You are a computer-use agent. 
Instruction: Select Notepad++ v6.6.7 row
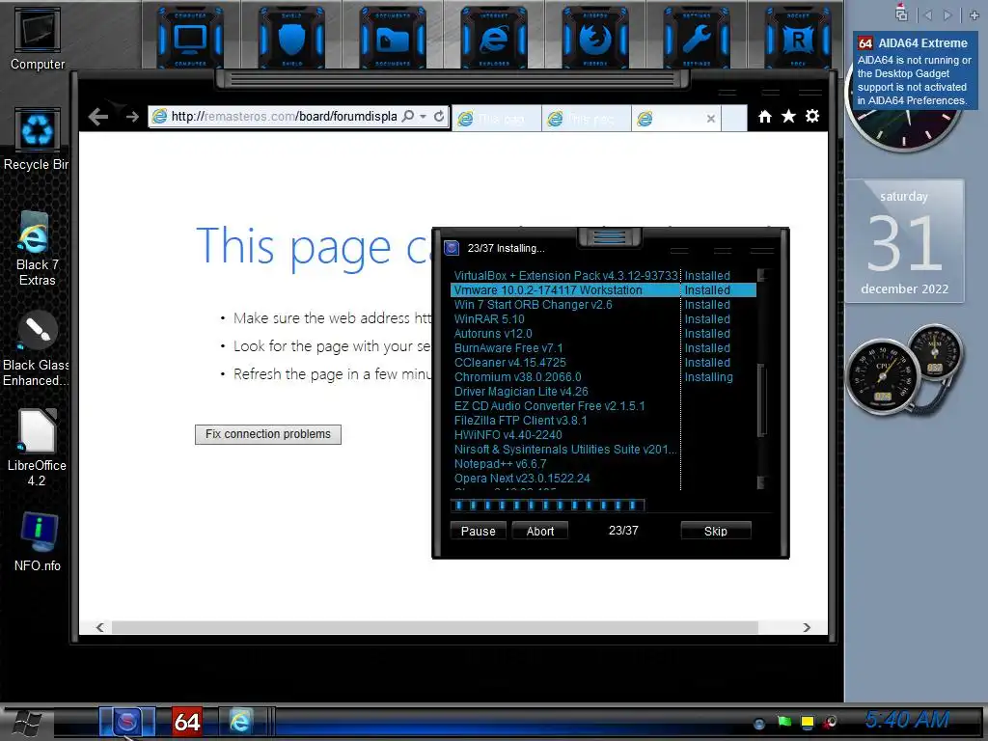pyautogui.click(x=603, y=464)
